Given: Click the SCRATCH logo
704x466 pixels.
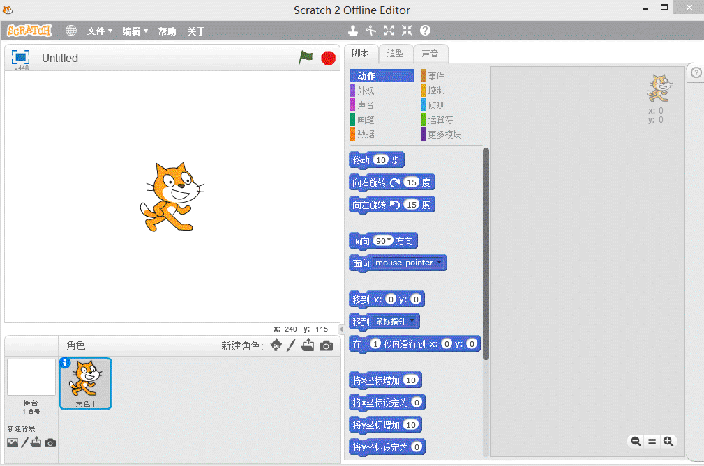Looking at the screenshot, I should [29, 31].
